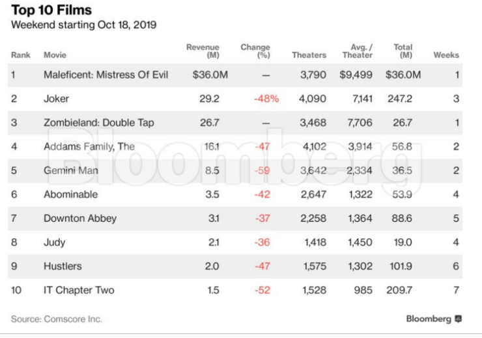The height and width of the screenshot is (338, 482).
Task: Select the Downton Abbey row title
Action: (79, 218)
